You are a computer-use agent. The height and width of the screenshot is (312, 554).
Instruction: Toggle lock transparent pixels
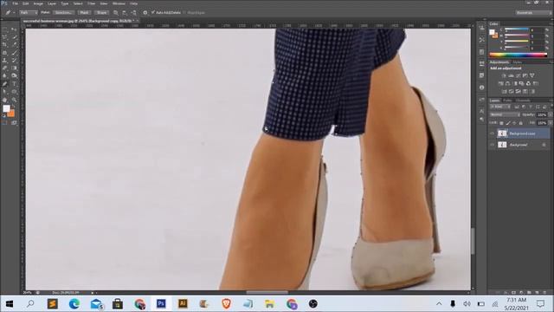(501, 123)
